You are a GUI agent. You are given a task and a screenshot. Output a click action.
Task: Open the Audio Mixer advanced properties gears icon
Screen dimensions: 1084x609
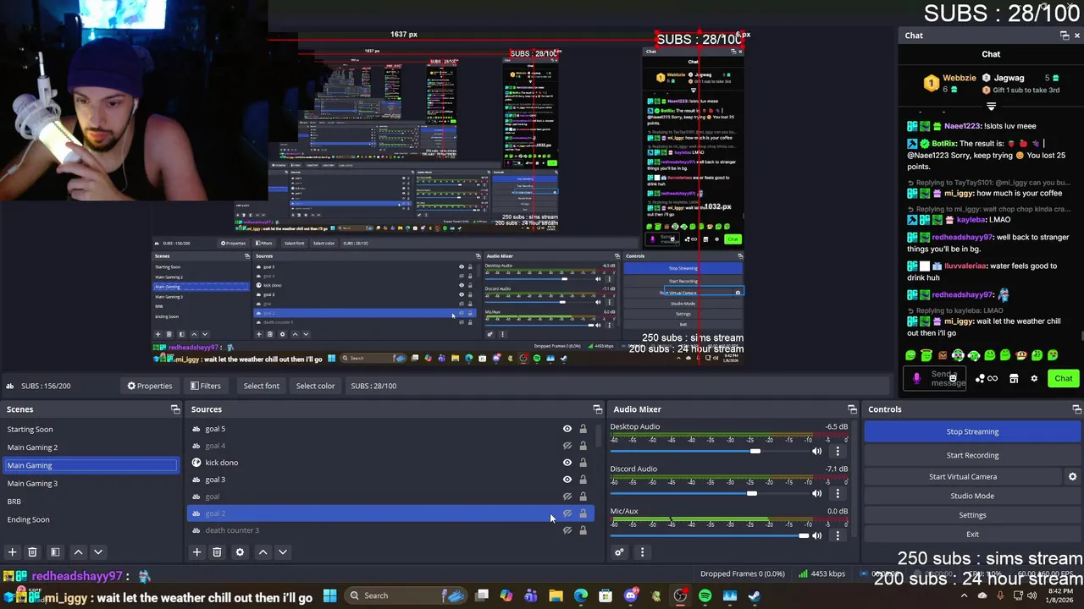coord(619,552)
